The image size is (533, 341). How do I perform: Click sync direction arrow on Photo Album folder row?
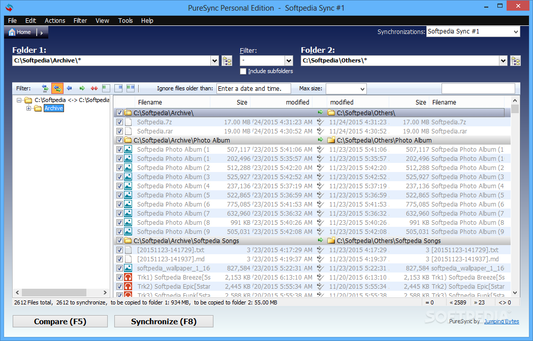[320, 140]
